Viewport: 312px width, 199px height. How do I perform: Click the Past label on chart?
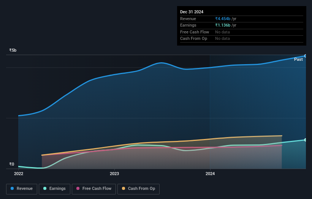(298, 60)
